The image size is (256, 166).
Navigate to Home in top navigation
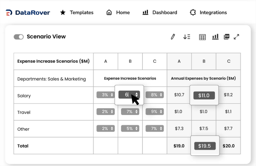(118, 12)
